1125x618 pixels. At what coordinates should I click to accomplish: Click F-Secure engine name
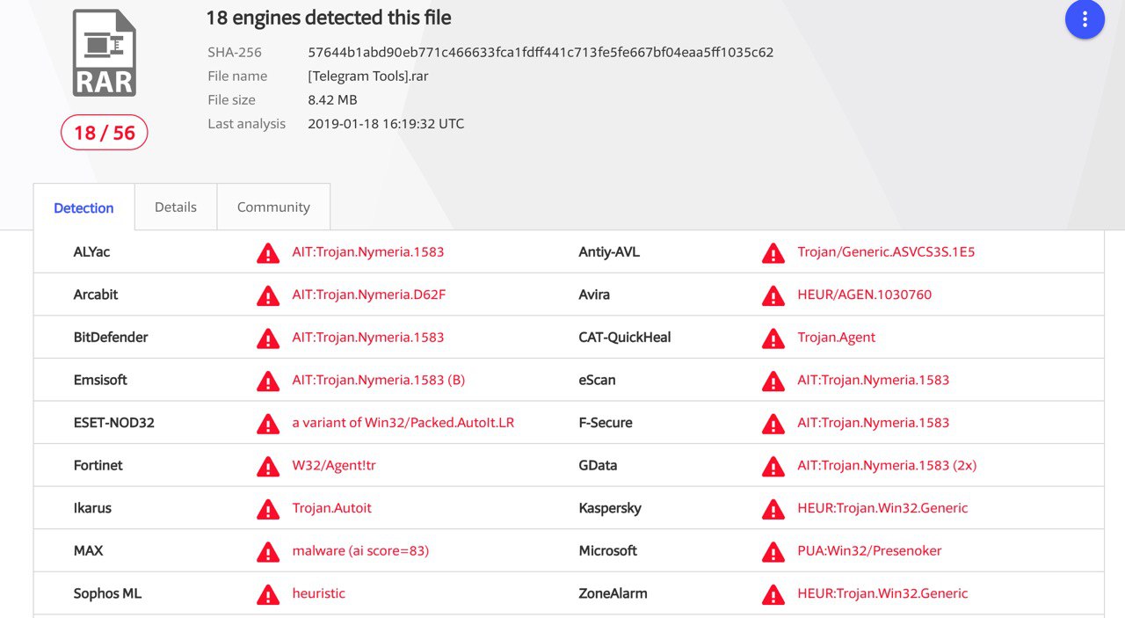pyautogui.click(x=606, y=423)
